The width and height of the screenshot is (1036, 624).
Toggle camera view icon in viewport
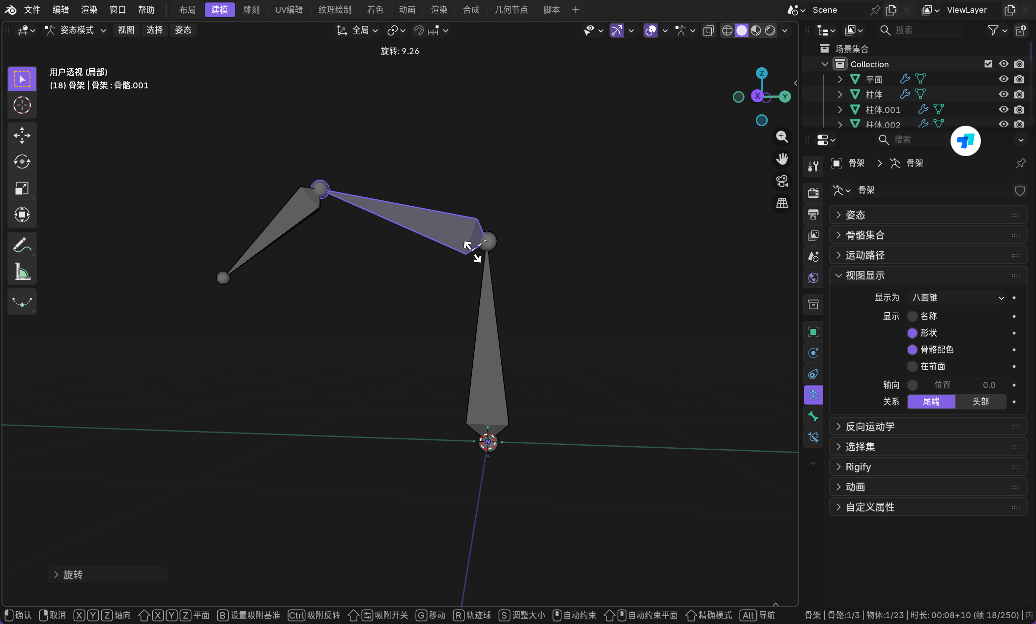[x=782, y=181]
